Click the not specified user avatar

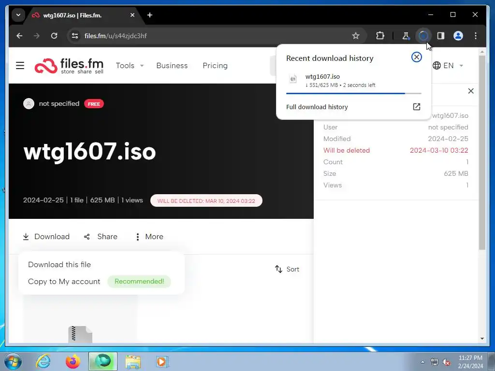click(x=29, y=103)
